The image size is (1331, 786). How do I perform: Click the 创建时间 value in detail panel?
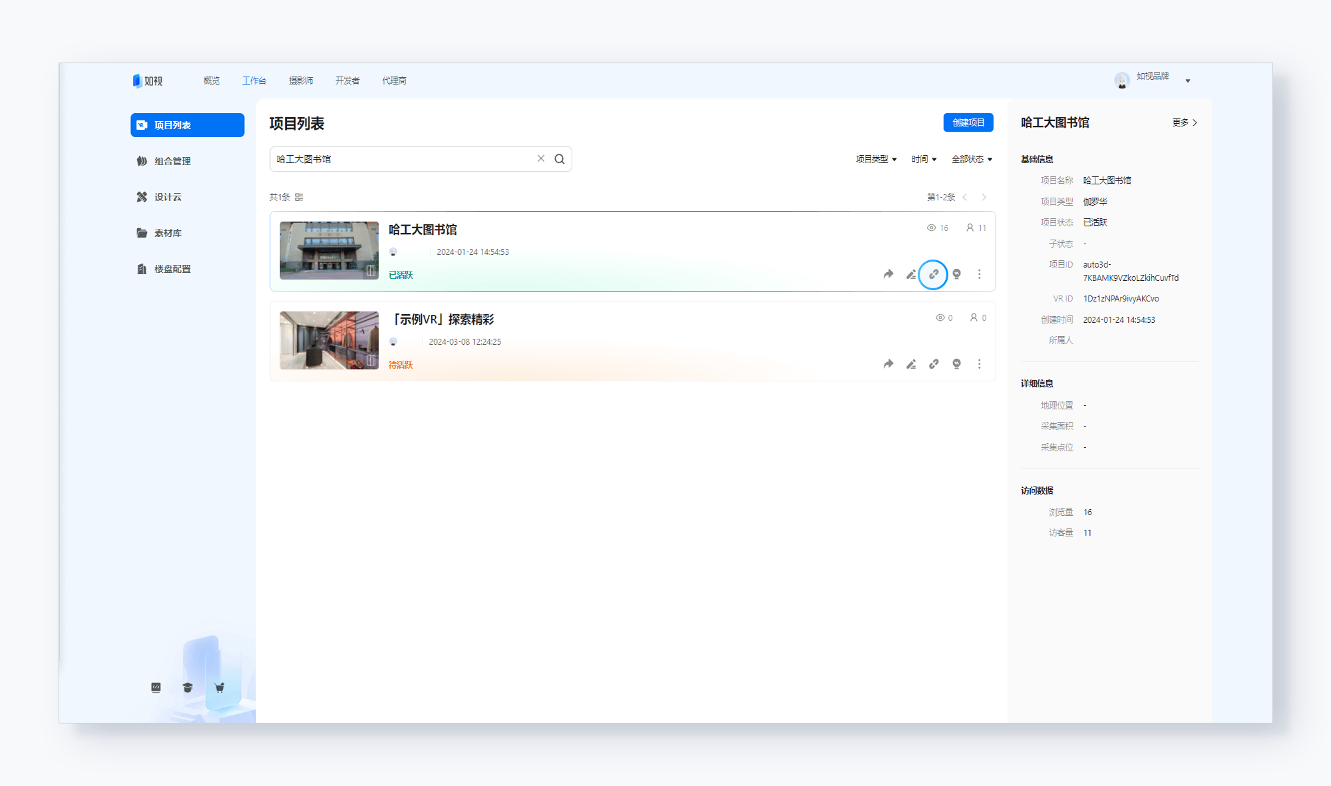click(1119, 319)
